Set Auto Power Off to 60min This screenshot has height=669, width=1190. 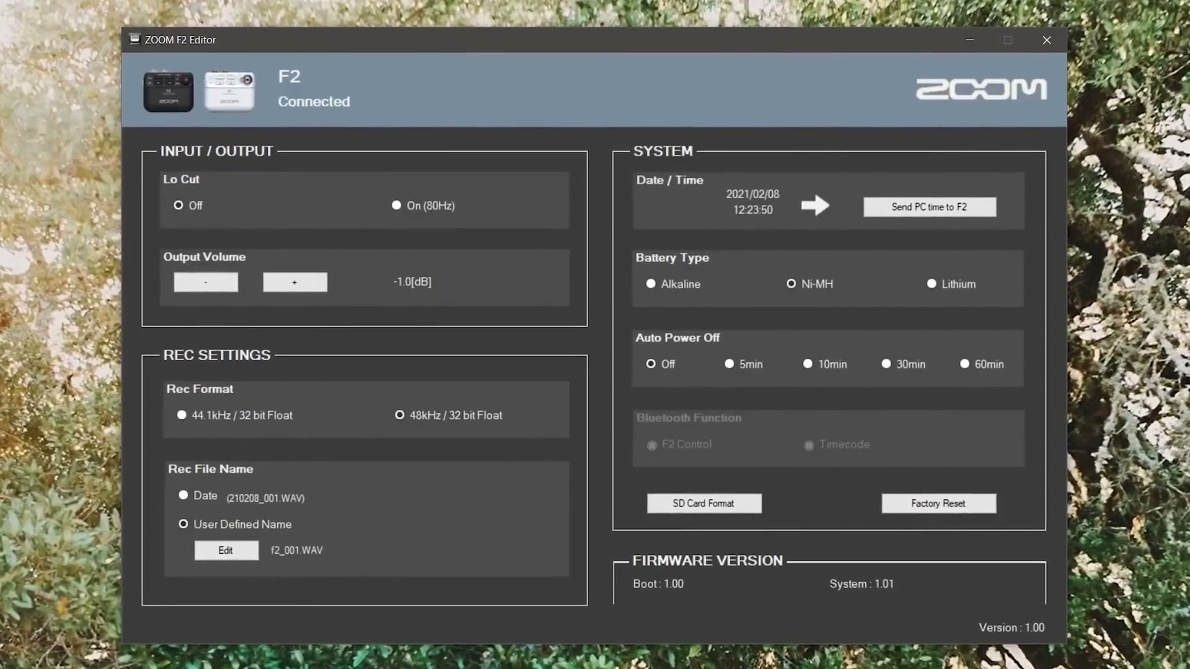(x=982, y=364)
